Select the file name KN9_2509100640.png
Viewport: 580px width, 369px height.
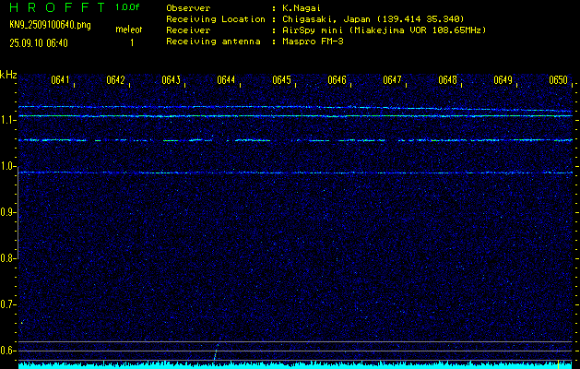pyautogui.click(x=50, y=25)
